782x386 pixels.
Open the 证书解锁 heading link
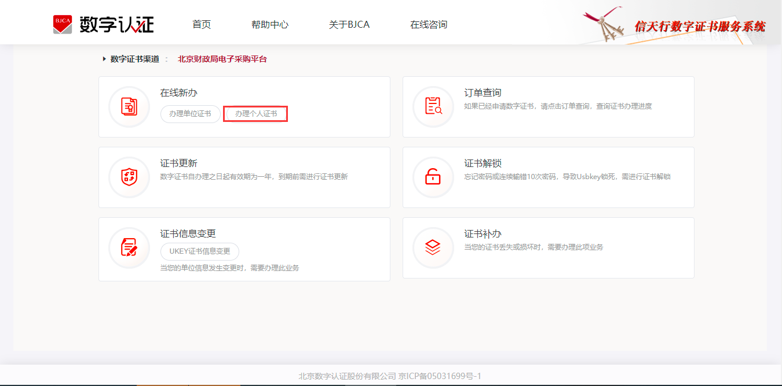[x=483, y=163]
